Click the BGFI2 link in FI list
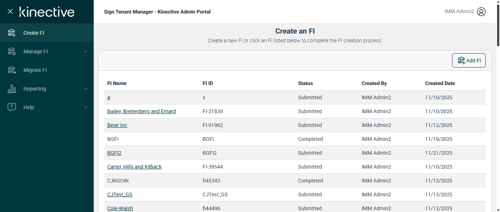Image resolution: width=500 pixels, height=212 pixels. coord(114,153)
